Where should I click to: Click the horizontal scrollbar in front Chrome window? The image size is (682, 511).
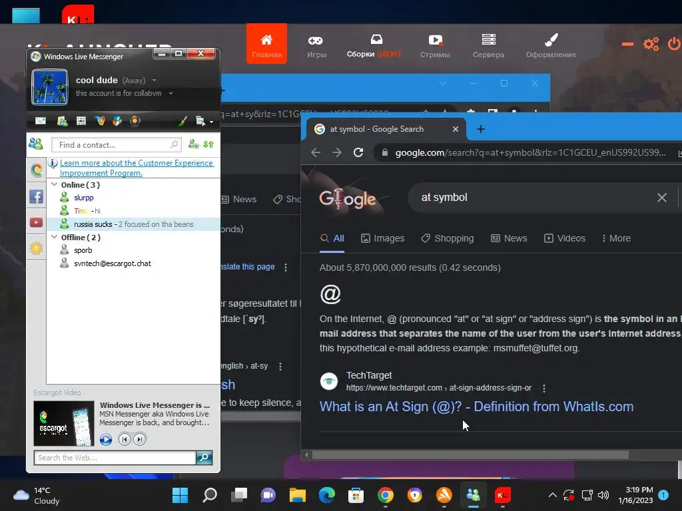pos(470,455)
